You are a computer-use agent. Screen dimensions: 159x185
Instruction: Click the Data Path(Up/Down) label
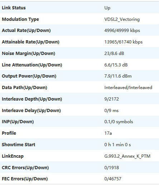pyautogui.click(x=24, y=88)
